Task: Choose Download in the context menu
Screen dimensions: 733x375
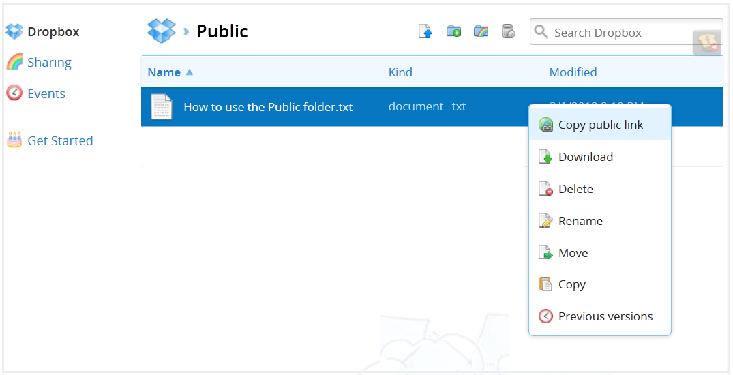Action: click(x=600, y=157)
